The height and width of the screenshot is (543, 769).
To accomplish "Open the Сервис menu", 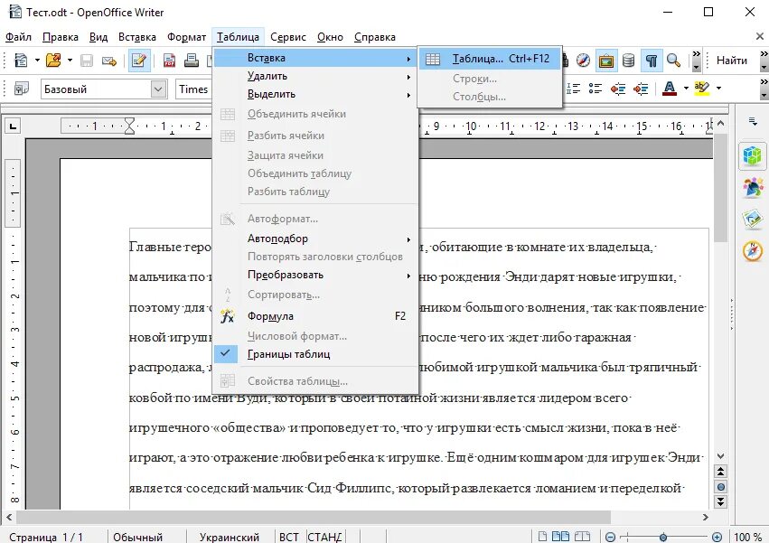I will click(x=288, y=37).
